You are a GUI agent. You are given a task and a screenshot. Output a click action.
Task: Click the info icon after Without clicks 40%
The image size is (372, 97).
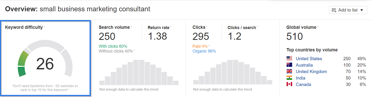pos(134,50)
